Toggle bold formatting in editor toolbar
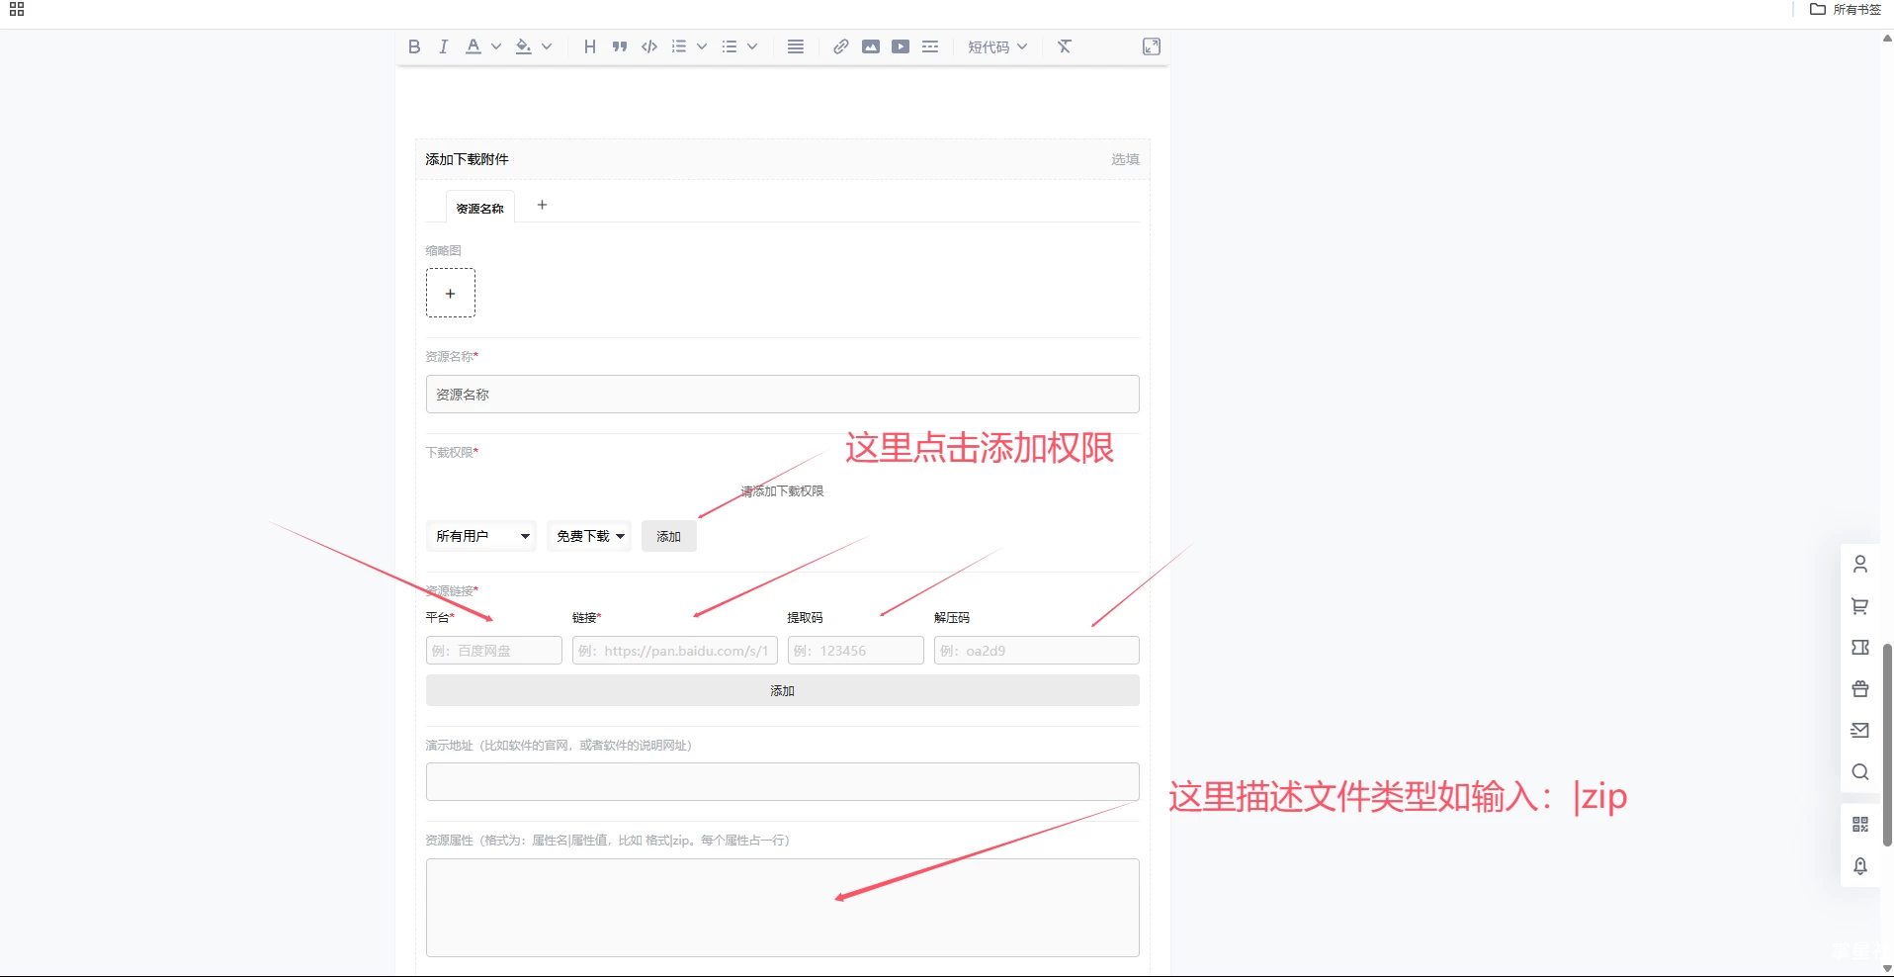 coord(414,46)
